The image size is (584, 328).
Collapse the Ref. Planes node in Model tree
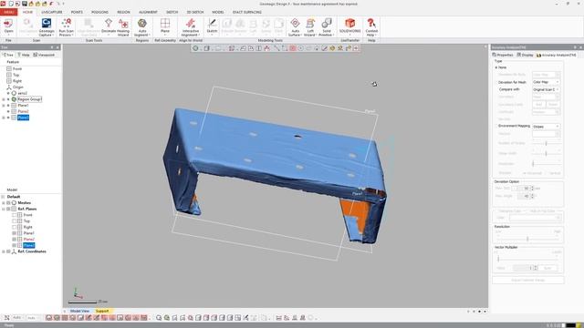4,209
